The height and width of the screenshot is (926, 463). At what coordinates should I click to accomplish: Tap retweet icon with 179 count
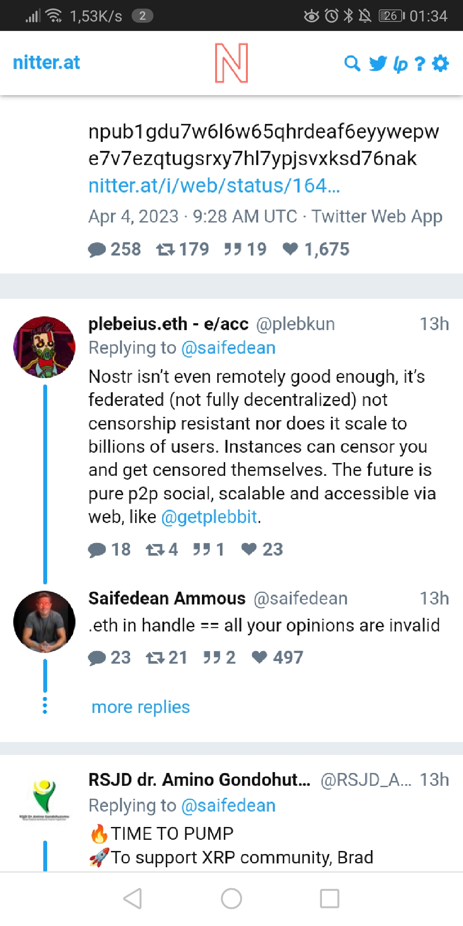(165, 249)
